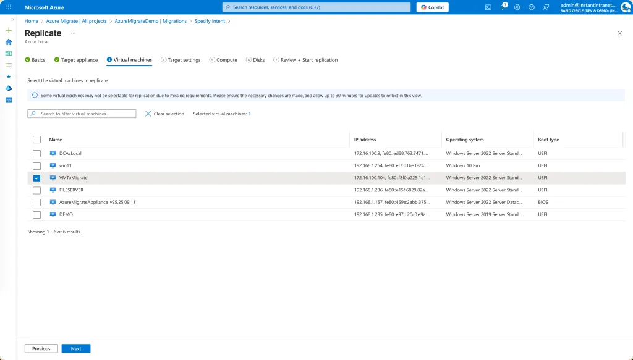The image size is (633, 360).
Task: Uncheck the VMToMigrate checkbox
Action: 36,178
